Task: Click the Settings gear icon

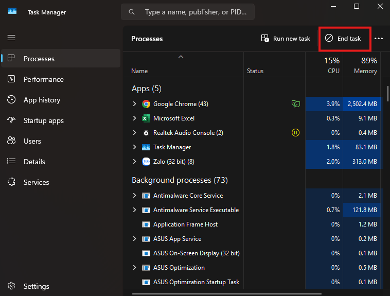Action: (x=11, y=286)
